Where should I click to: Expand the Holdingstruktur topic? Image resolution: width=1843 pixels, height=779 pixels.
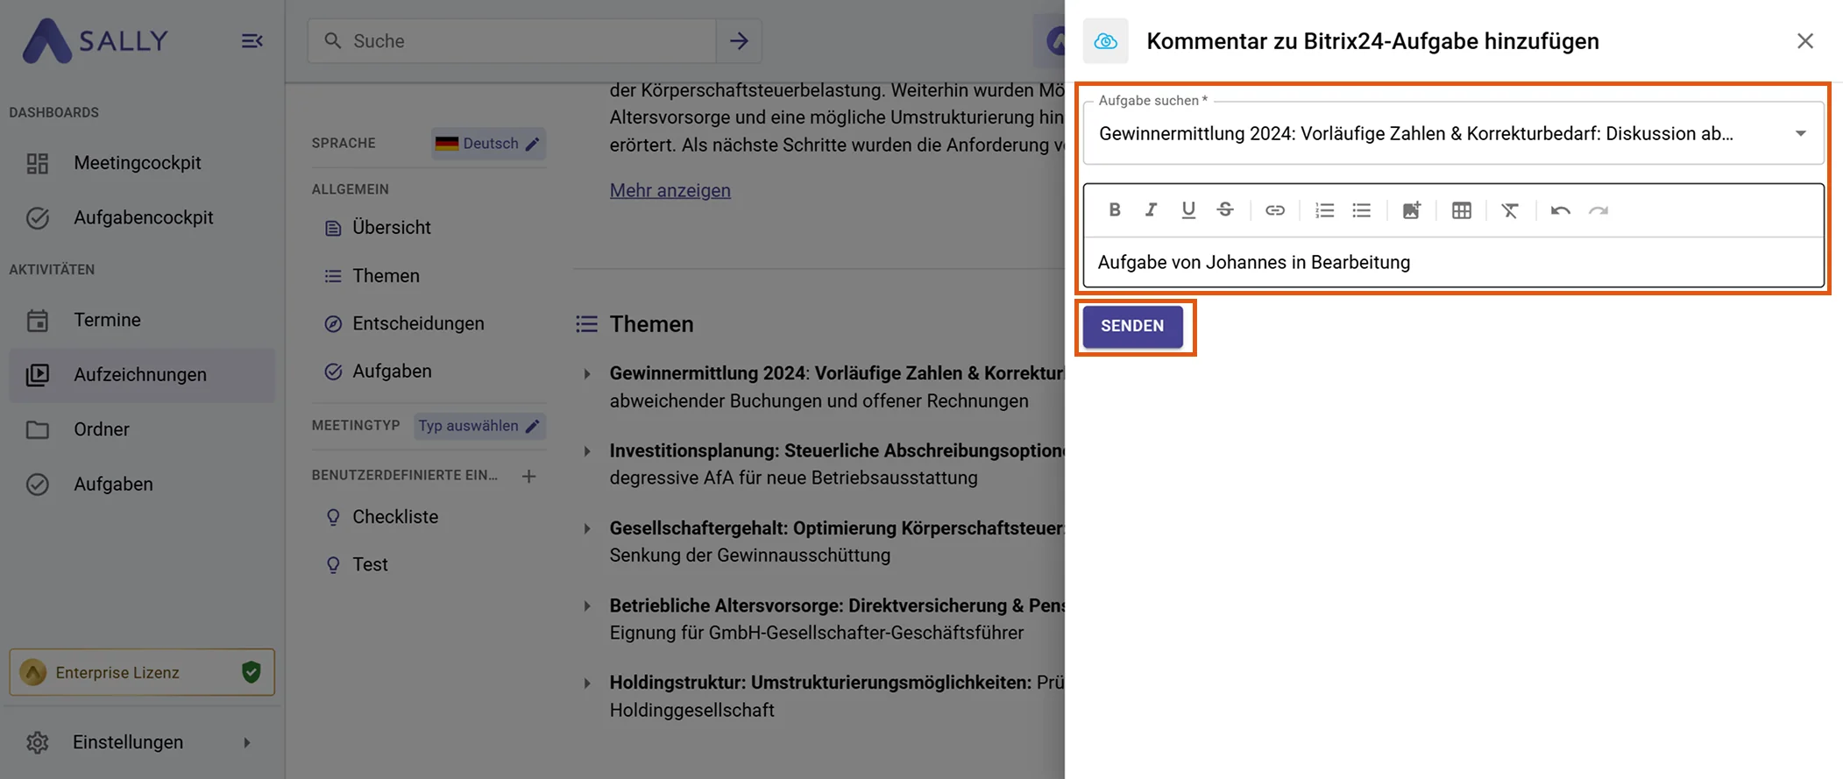click(x=586, y=683)
